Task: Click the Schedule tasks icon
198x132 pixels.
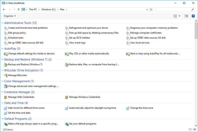Action: (6, 38)
